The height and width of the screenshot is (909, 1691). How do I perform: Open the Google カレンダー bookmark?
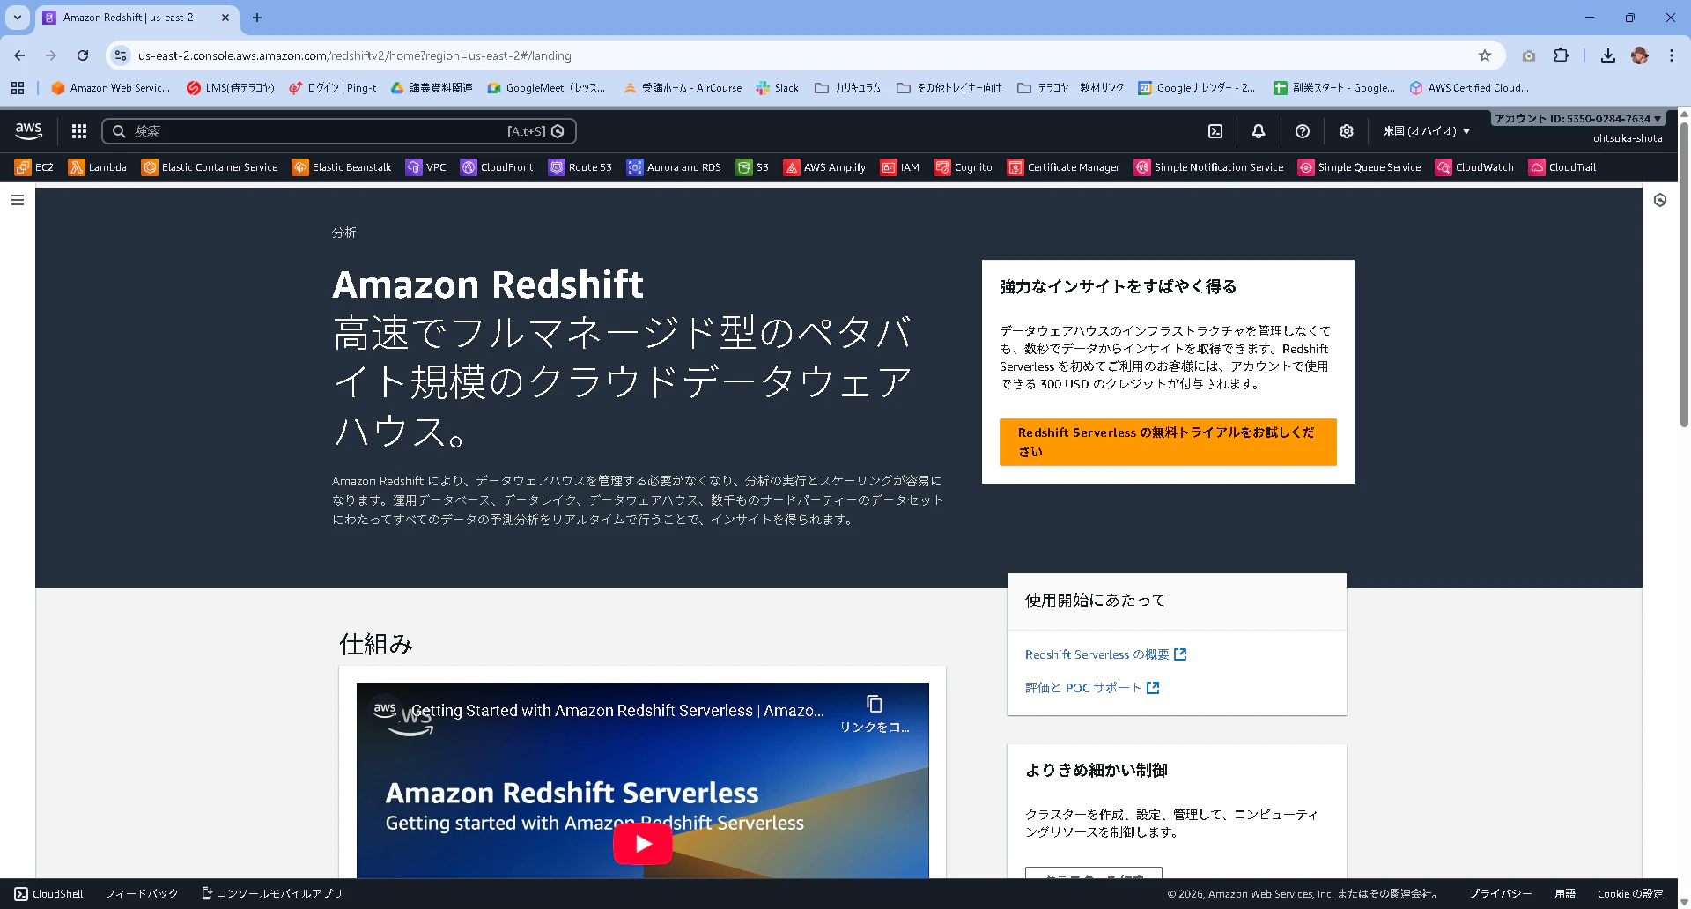click(1198, 88)
